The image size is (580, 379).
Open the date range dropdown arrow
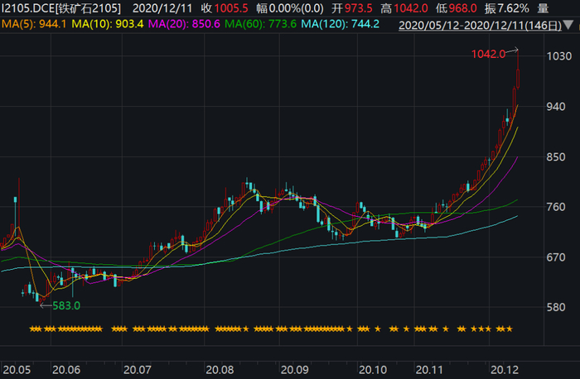tap(568, 26)
